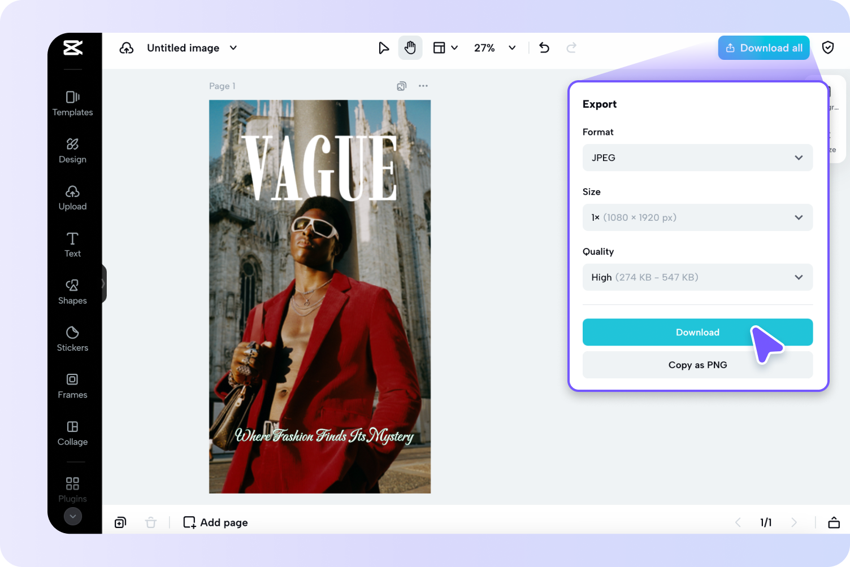Open the Frames panel
The height and width of the screenshot is (567, 850).
tap(72, 386)
